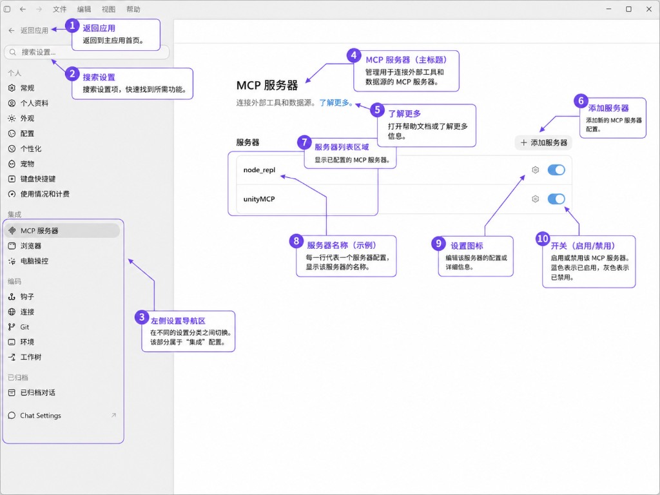Click the 配置 icon in sidebar

12,133
